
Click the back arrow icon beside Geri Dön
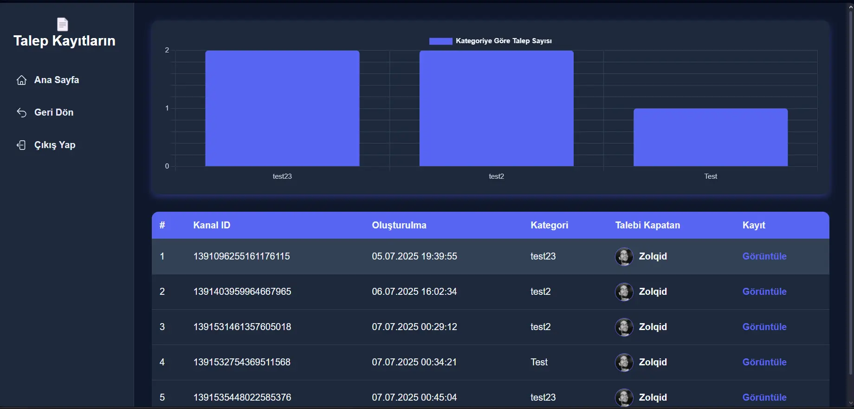(x=21, y=112)
